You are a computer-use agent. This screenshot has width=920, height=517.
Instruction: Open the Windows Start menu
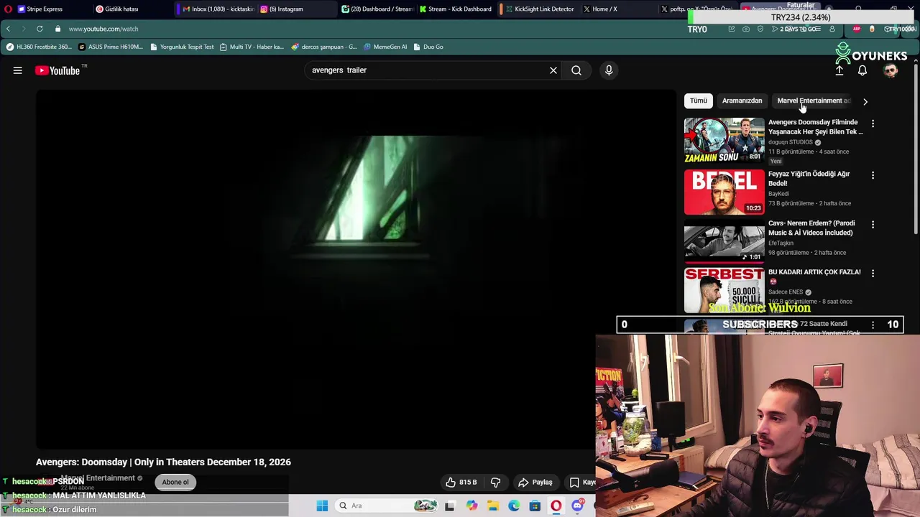(x=322, y=506)
